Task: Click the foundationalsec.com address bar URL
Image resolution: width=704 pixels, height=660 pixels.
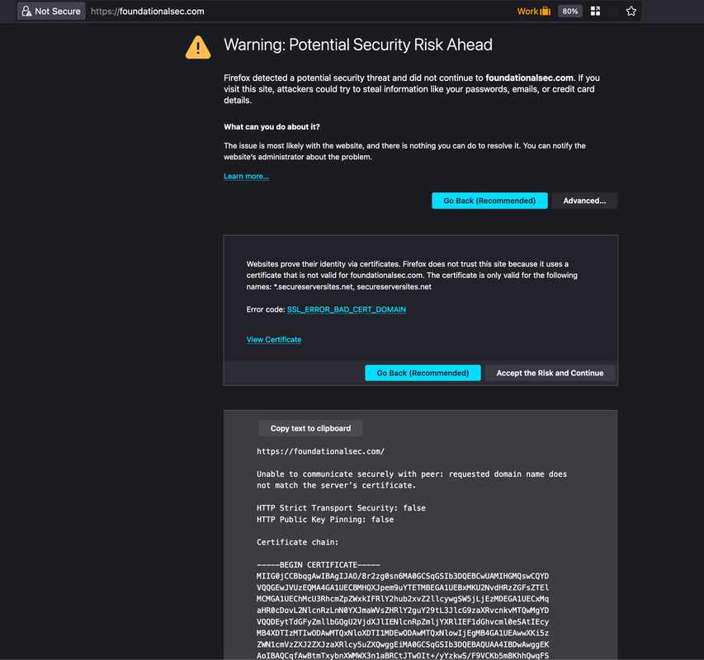Action: (147, 12)
